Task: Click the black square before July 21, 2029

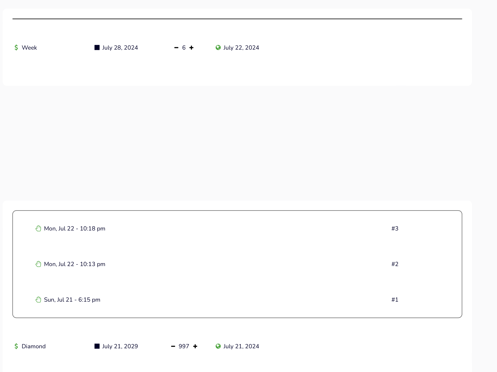Action: coord(97,346)
